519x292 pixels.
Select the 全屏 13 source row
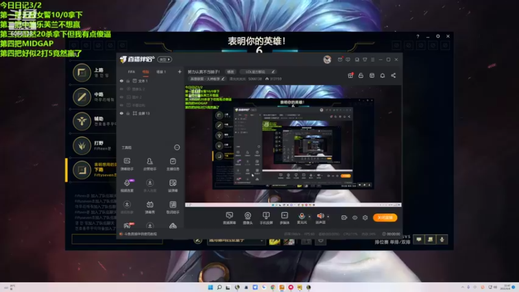[151, 113]
